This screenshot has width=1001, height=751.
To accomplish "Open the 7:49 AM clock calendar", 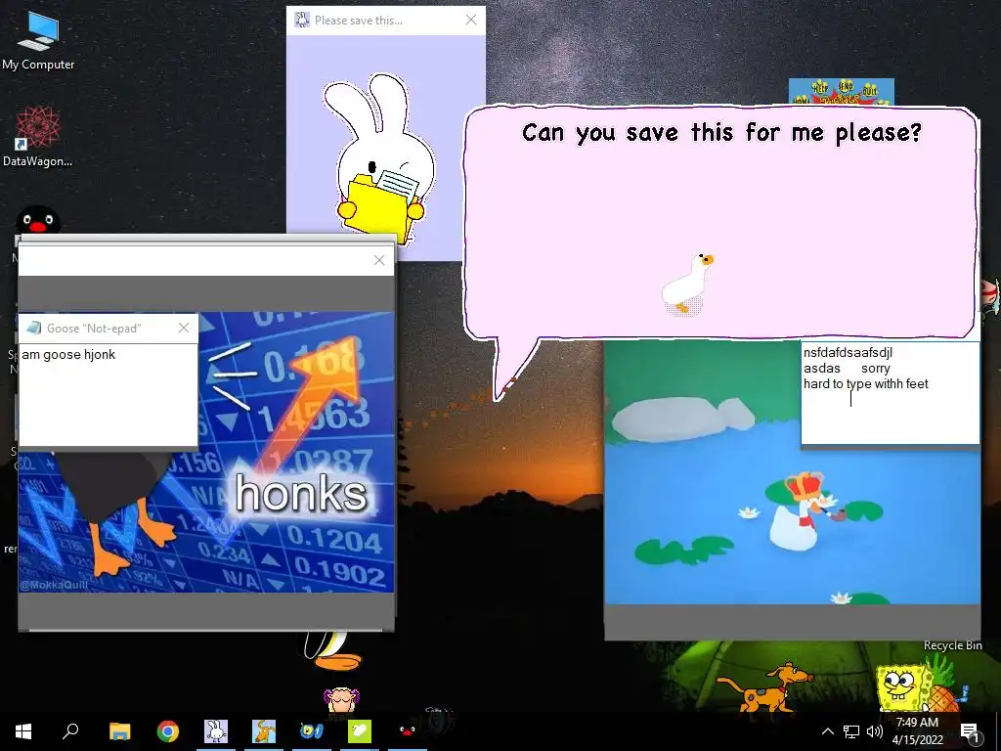I will tap(917, 731).
